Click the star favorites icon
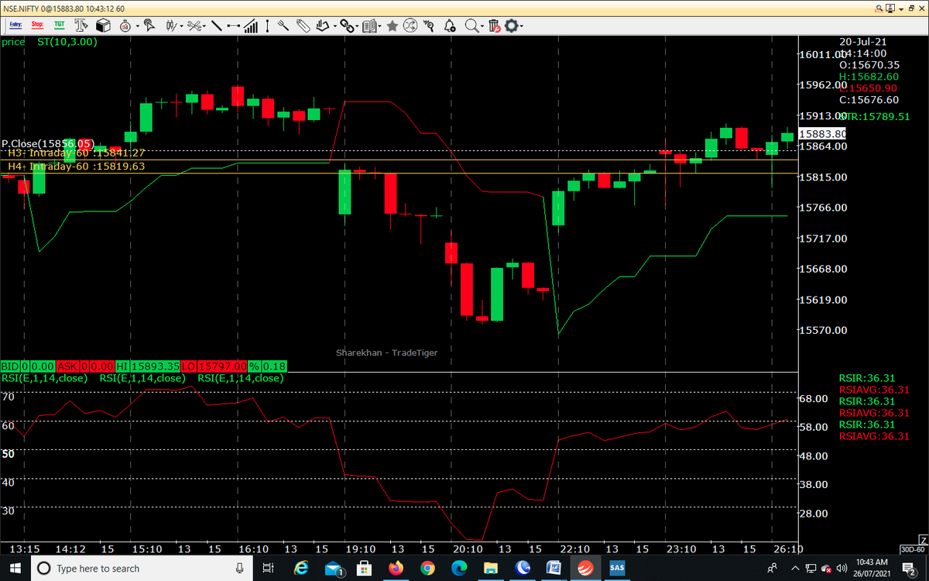The width and height of the screenshot is (929, 581). (x=393, y=26)
